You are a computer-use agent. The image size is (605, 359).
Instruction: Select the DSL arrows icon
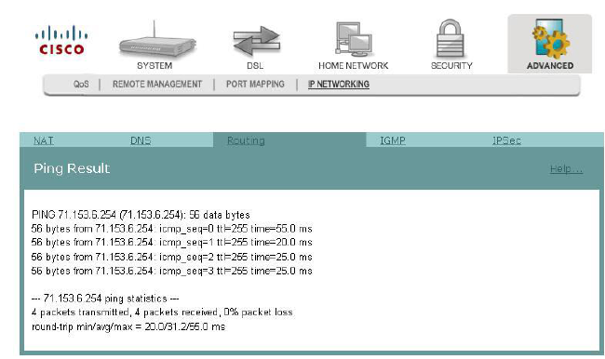256,41
